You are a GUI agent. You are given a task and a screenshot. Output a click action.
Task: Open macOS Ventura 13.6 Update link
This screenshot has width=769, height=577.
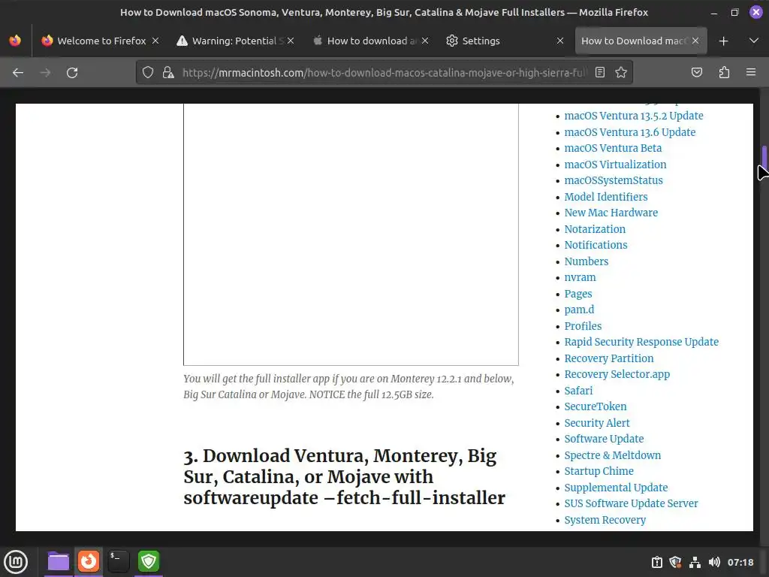click(x=630, y=132)
